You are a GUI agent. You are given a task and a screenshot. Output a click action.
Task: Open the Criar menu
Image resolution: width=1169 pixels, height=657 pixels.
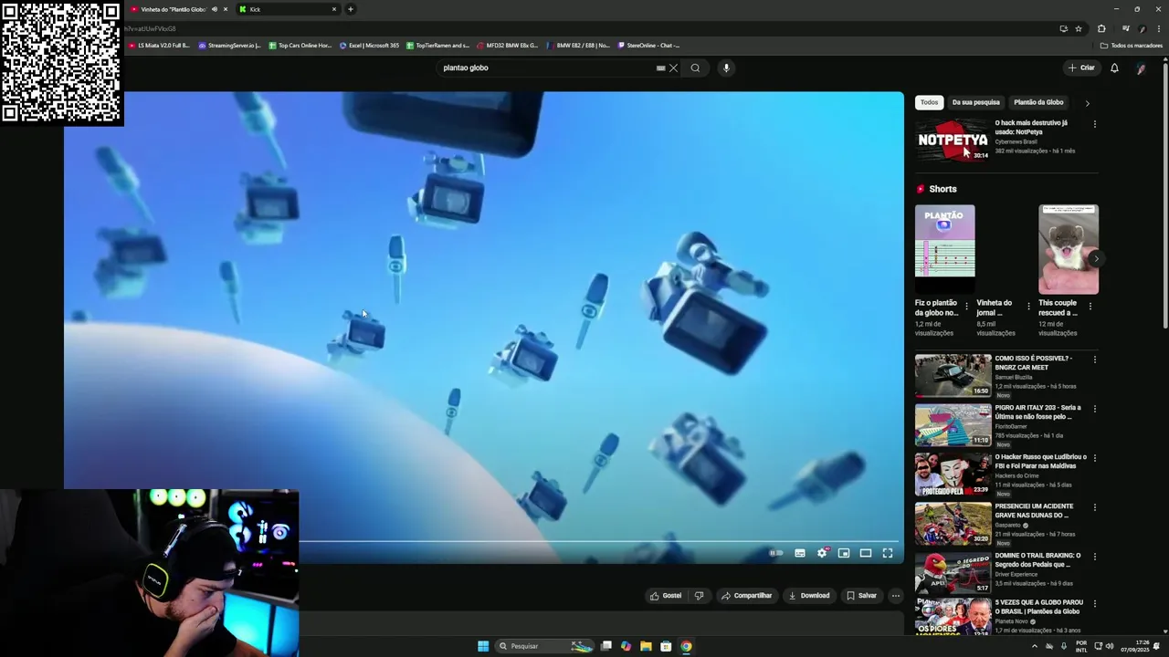click(1081, 68)
